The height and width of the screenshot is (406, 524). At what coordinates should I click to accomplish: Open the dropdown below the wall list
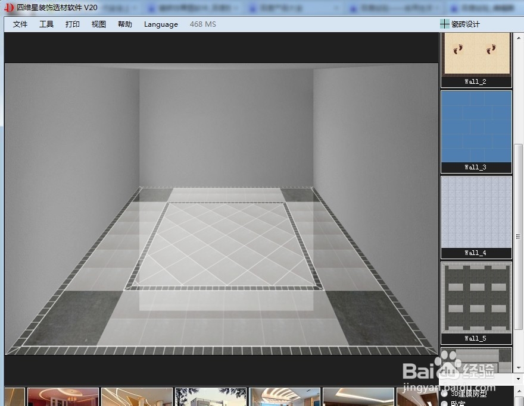pyautogui.click(x=518, y=379)
